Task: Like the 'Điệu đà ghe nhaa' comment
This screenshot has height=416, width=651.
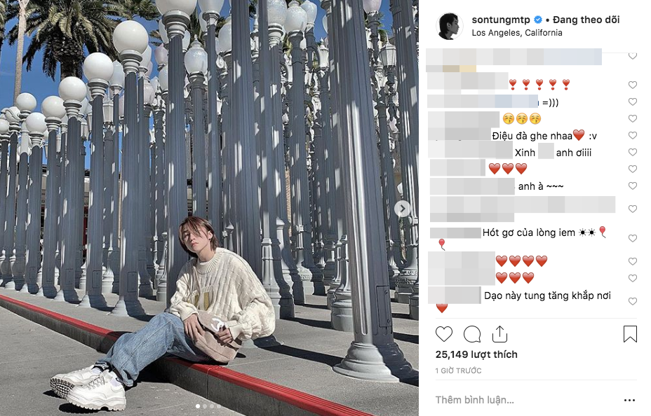Action: pos(632,135)
